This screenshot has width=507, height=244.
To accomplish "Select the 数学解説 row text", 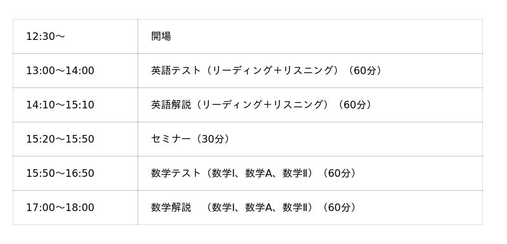I will [x=254, y=207].
